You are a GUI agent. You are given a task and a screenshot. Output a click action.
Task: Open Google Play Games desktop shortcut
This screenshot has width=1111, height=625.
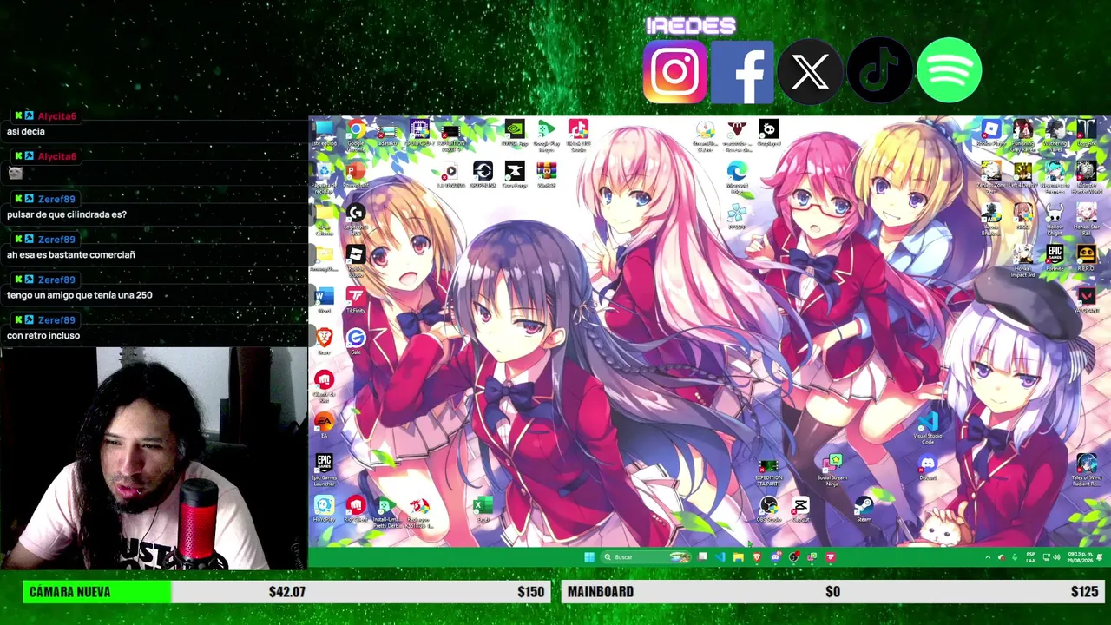click(546, 135)
